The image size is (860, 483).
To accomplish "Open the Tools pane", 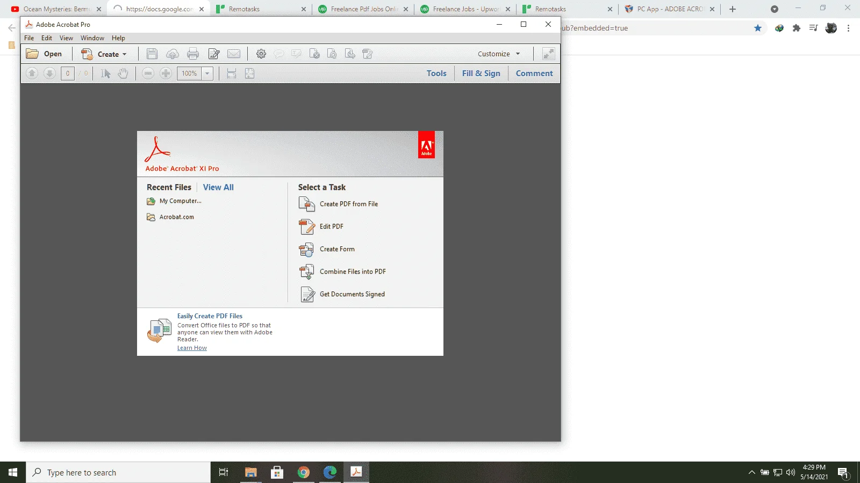I will coord(436,74).
